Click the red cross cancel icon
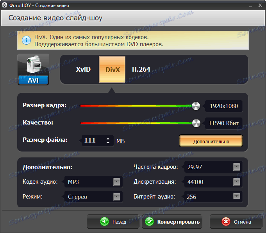Screen dimensions: 266x233 coord(226,222)
